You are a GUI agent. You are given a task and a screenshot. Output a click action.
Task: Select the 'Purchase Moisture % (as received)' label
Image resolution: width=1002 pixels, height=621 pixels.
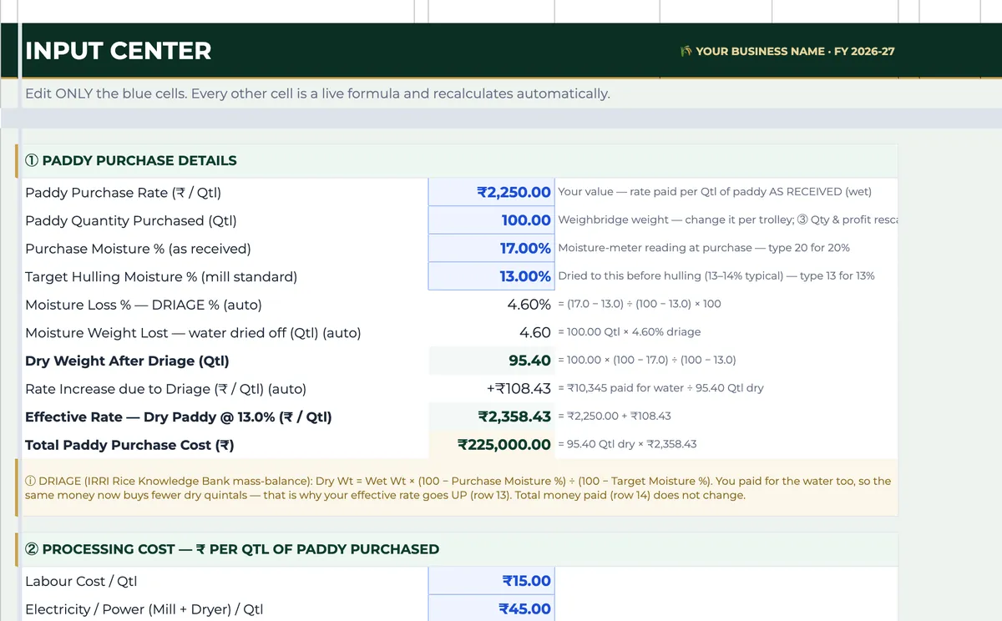(x=138, y=249)
